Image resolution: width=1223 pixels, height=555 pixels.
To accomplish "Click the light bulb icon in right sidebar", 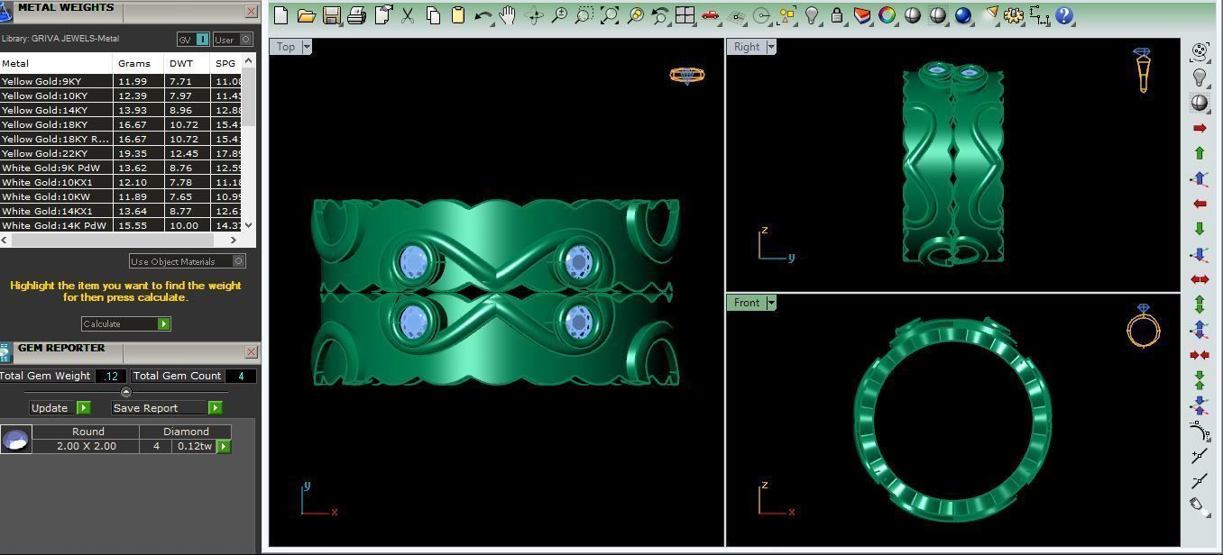I will point(1200,77).
